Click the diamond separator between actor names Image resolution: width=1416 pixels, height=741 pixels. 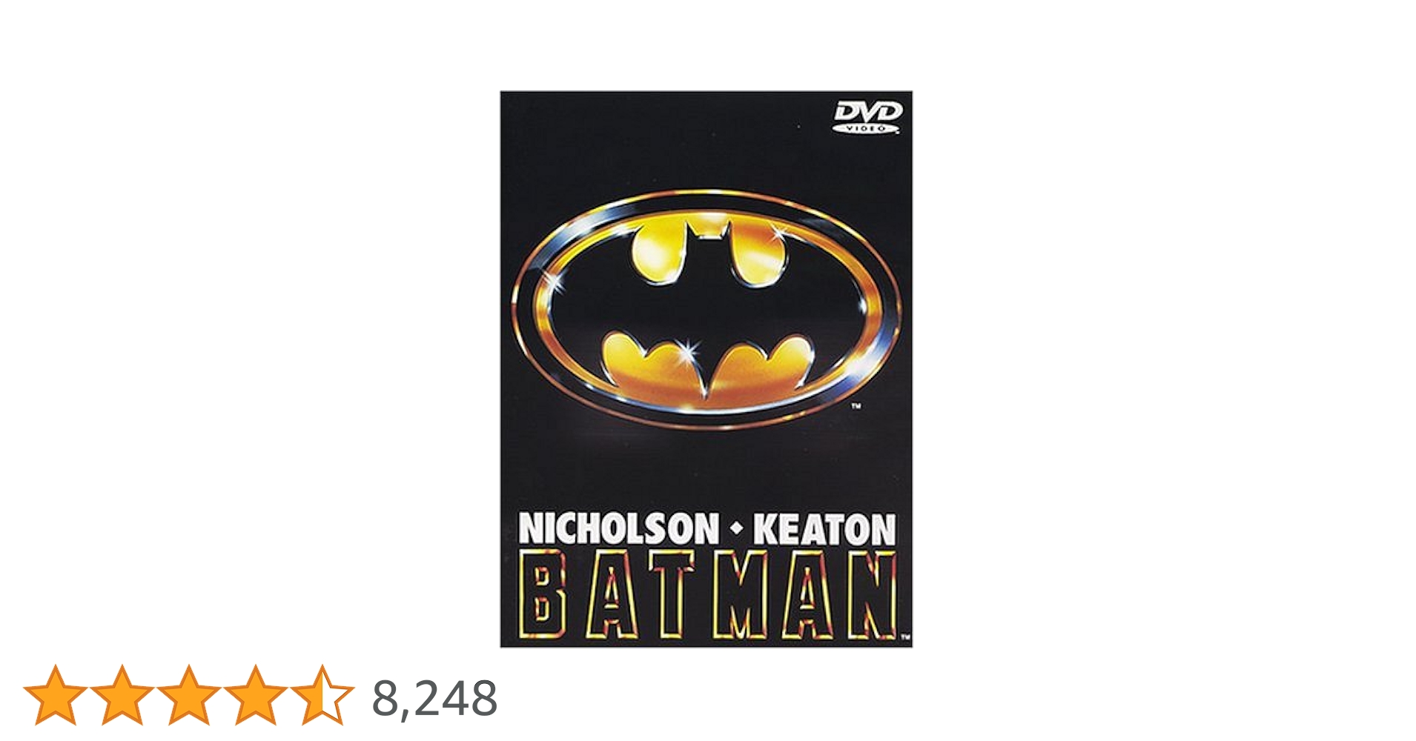point(736,529)
